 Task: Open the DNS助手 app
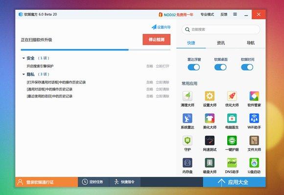pos(232,163)
